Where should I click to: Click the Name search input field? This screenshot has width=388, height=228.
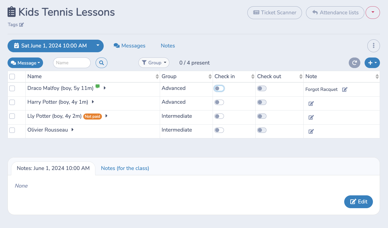tap(72, 63)
